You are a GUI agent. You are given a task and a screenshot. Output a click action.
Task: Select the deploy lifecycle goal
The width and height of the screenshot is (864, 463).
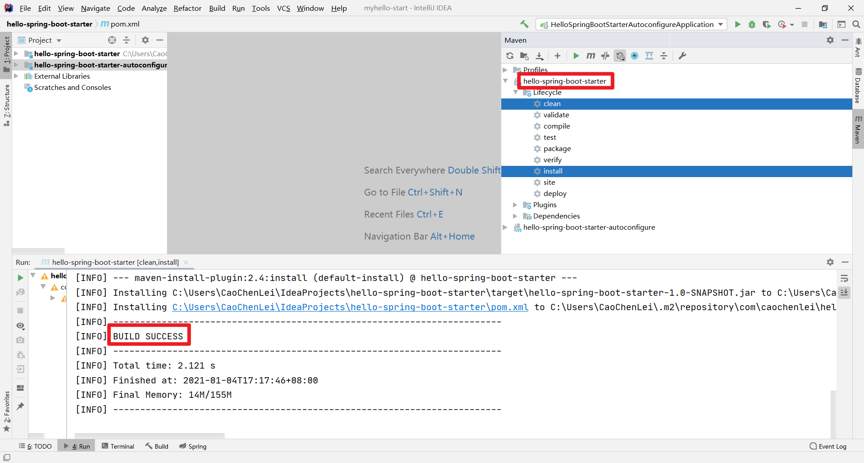coord(555,193)
